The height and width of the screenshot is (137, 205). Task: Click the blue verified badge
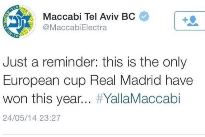144,16
